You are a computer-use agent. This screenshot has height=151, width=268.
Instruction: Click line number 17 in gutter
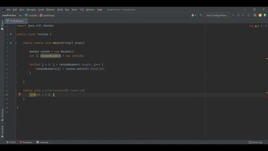(x=7, y=95)
